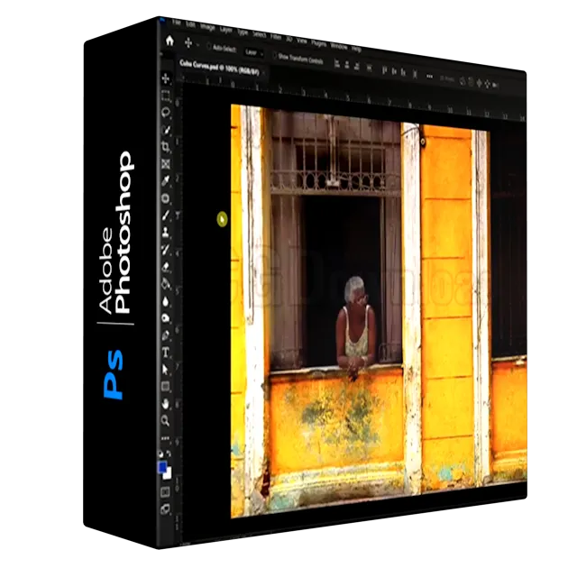
Task: Open the Layer menu
Action: pyautogui.click(x=226, y=30)
